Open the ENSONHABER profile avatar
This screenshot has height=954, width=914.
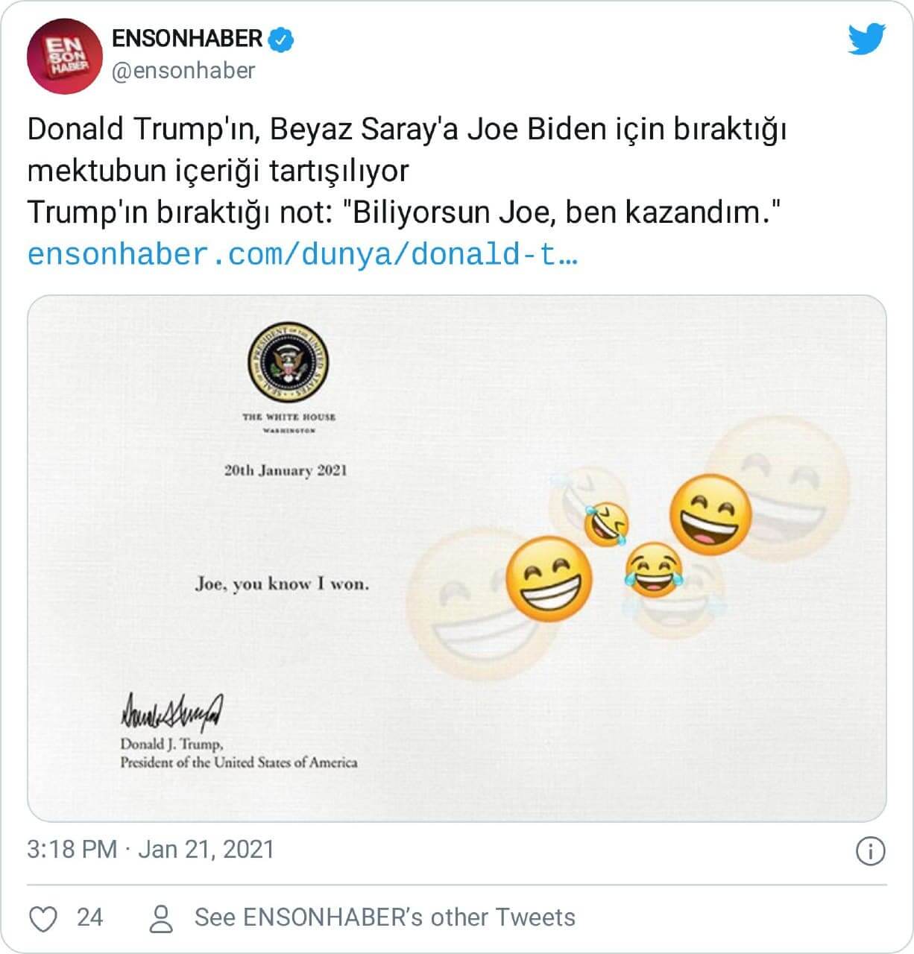(x=64, y=57)
